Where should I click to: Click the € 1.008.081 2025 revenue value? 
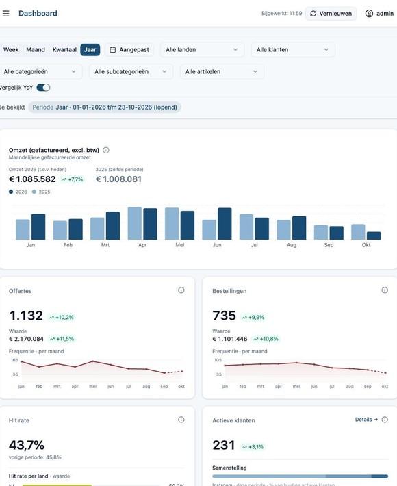118,179
